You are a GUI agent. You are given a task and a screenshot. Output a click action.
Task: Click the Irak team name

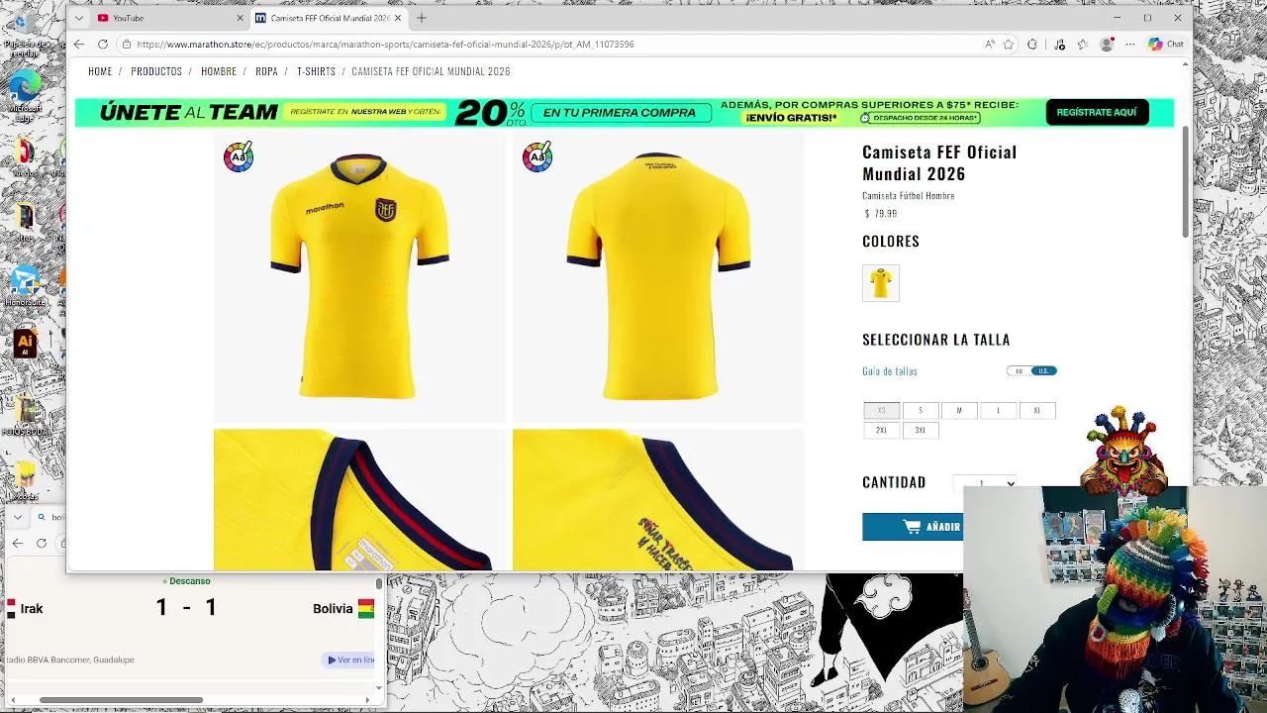pyautogui.click(x=32, y=609)
